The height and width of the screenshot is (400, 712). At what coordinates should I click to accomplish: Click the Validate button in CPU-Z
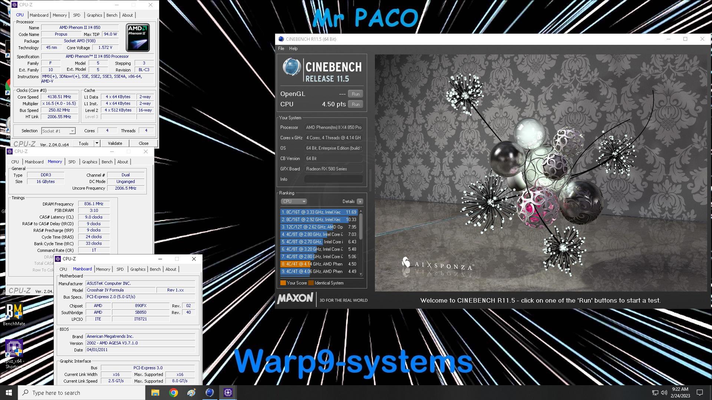[x=115, y=143]
